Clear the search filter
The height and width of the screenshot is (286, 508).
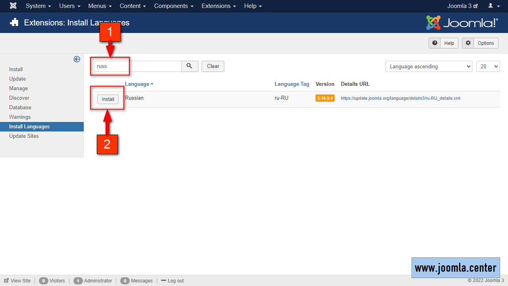213,66
